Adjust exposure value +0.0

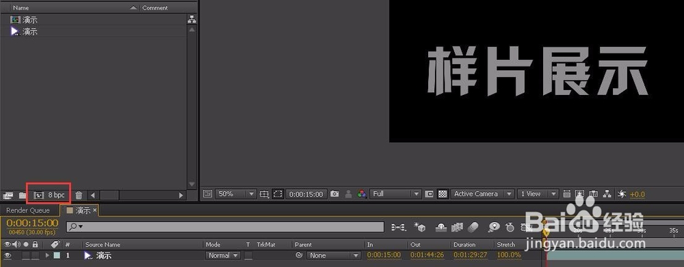(x=637, y=195)
